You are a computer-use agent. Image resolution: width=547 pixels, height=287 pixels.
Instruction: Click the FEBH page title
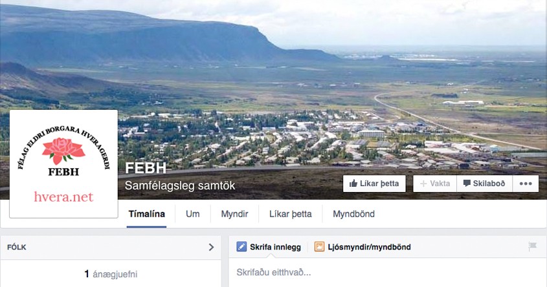pos(146,168)
